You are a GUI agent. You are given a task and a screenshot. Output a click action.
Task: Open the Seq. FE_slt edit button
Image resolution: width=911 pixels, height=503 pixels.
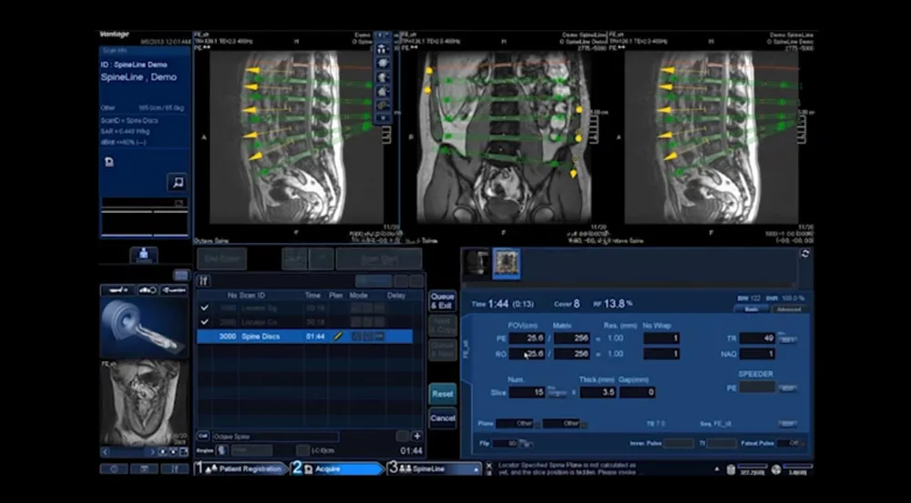click(787, 424)
